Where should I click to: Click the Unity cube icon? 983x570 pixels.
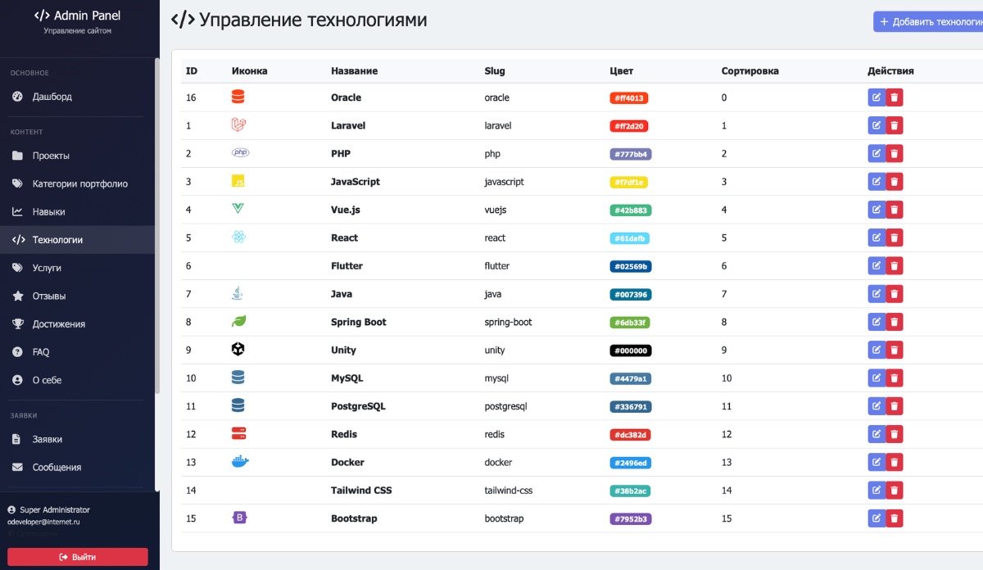click(238, 350)
